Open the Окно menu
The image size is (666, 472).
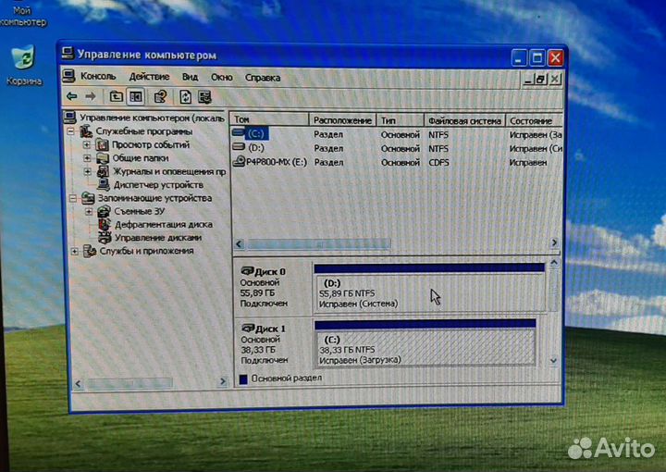221,78
